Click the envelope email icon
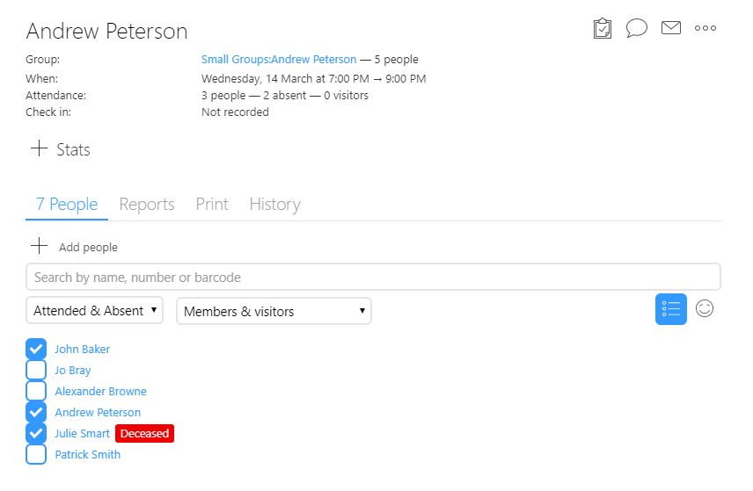 tap(671, 28)
